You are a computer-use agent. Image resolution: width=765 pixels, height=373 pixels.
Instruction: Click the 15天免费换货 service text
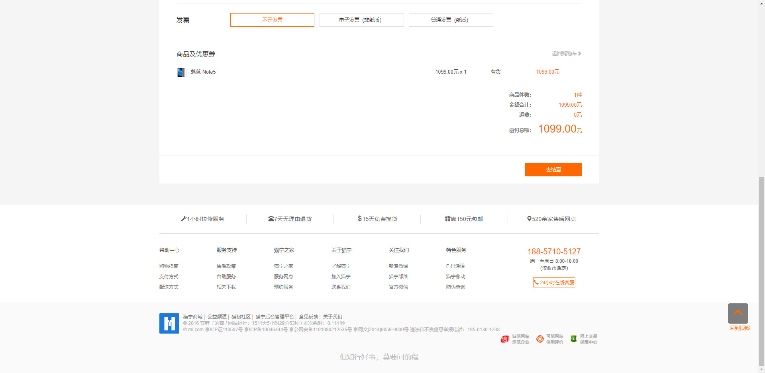[380, 219]
